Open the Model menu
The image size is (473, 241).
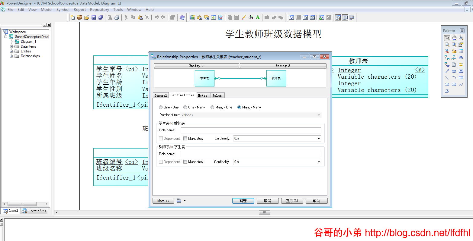point(47,10)
